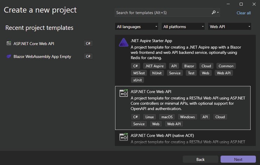Click Service tag in Aspire Starter App card

[175, 73]
